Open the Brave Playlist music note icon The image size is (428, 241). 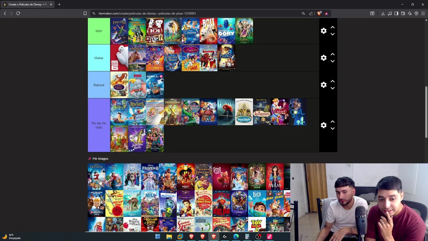tap(390, 13)
